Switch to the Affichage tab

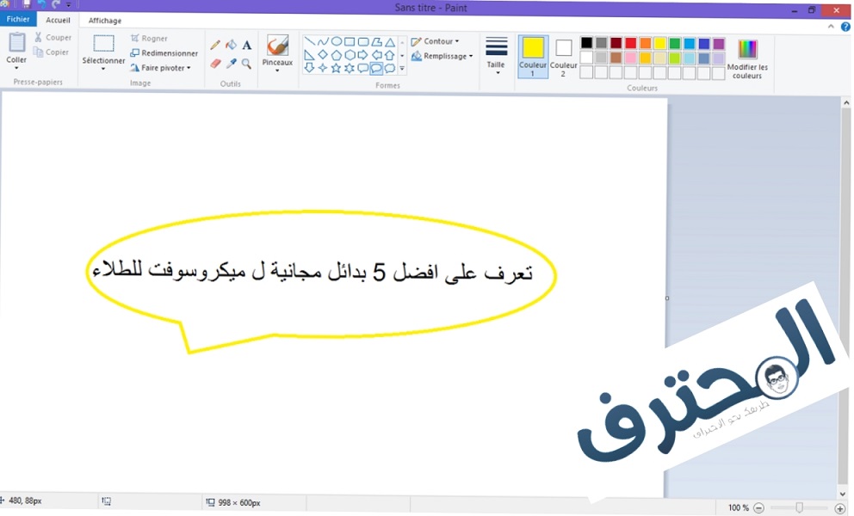tap(105, 20)
